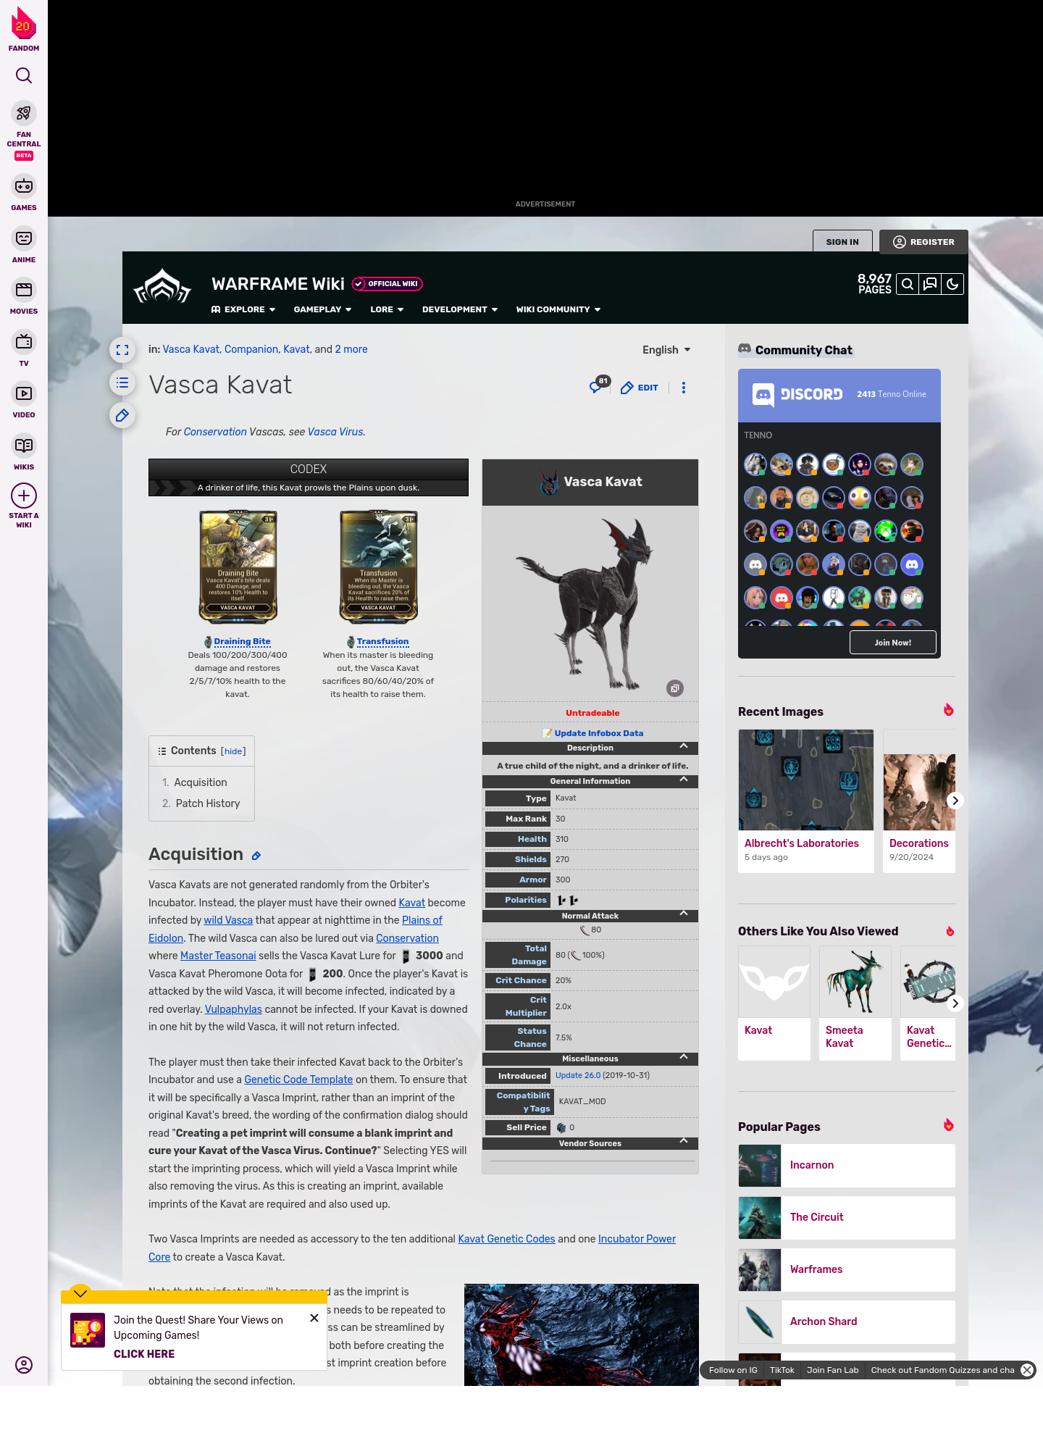
Task: Open the Development dropdown menu
Action: coord(460,309)
